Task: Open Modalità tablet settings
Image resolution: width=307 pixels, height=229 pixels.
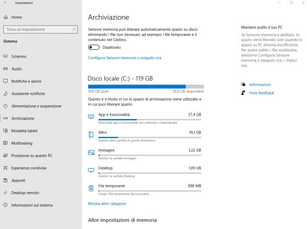Action: click(24, 131)
